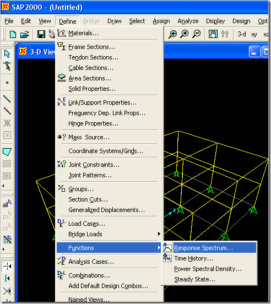Click the Previous Selection 'ps' button

coord(7,216)
